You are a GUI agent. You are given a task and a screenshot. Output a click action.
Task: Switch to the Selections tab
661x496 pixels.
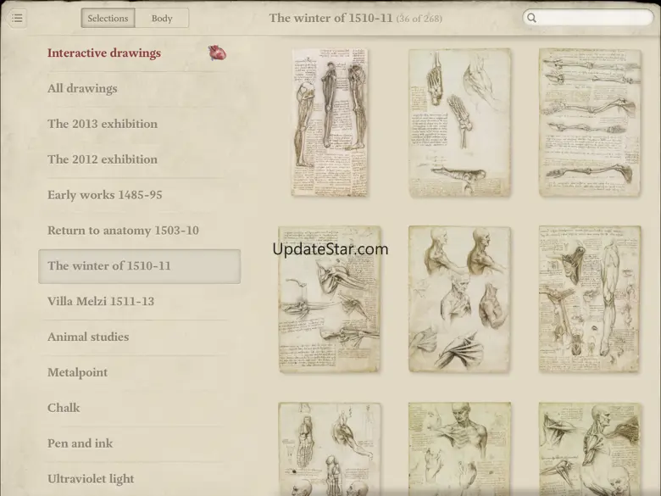[x=108, y=18]
